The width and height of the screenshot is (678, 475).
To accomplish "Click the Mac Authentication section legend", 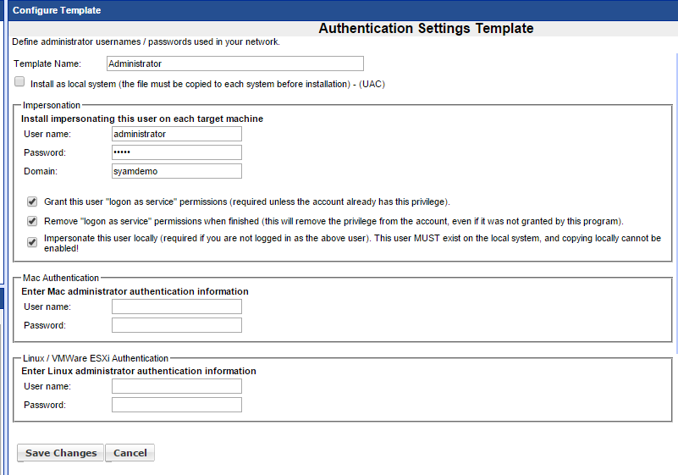I will [x=61, y=278].
